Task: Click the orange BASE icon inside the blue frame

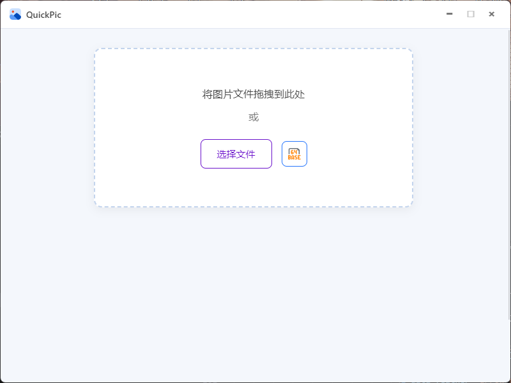Action: (x=294, y=153)
